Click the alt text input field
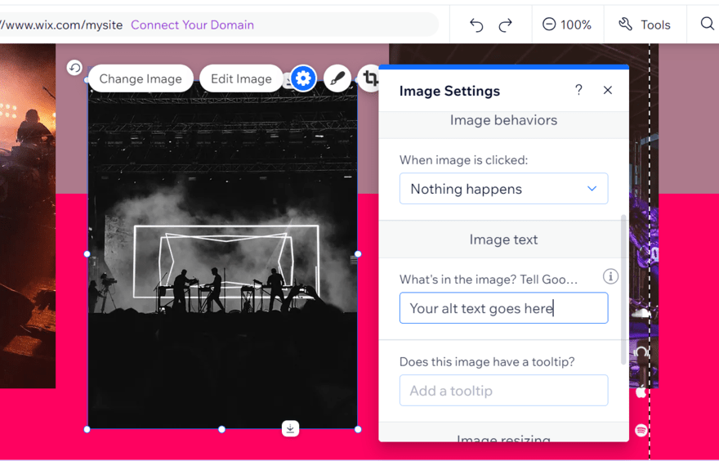 pos(503,308)
